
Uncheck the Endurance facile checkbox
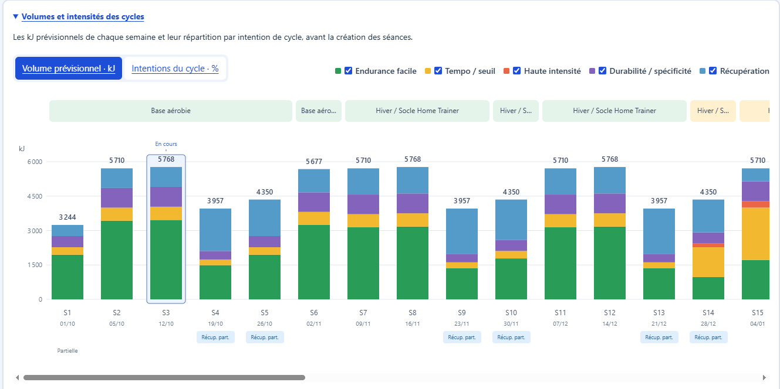coord(349,71)
